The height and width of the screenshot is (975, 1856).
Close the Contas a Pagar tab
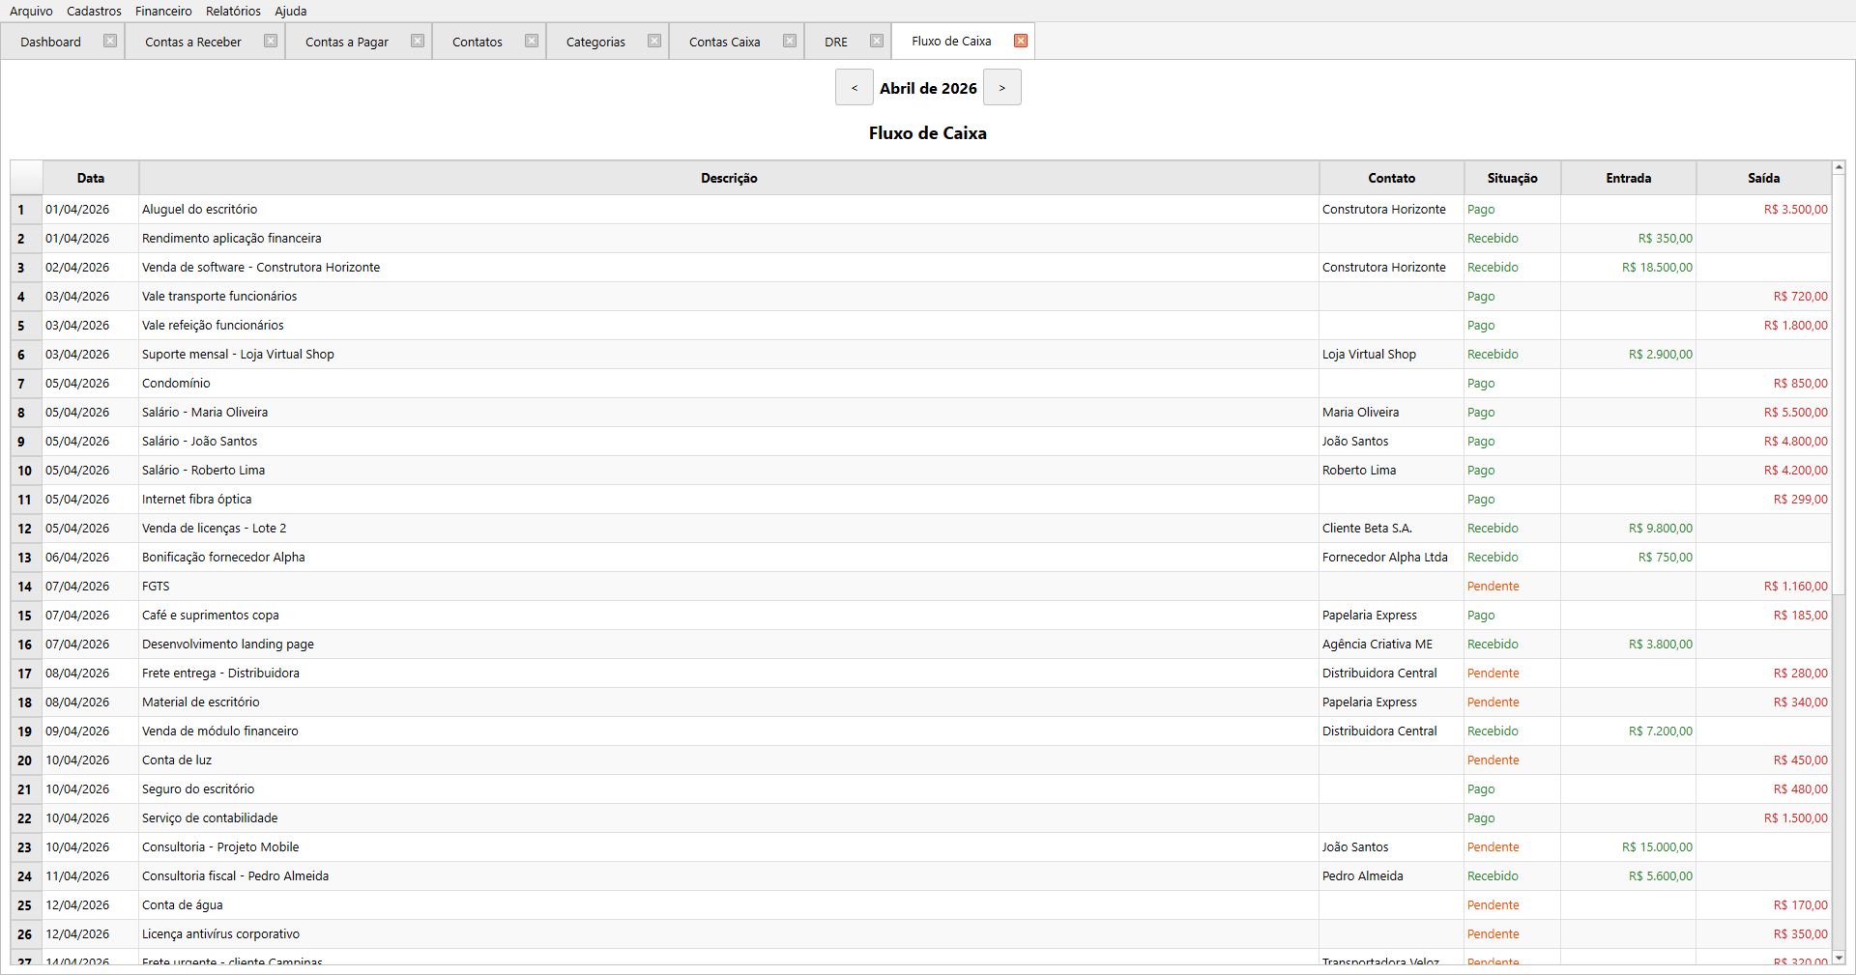[418, 41]
